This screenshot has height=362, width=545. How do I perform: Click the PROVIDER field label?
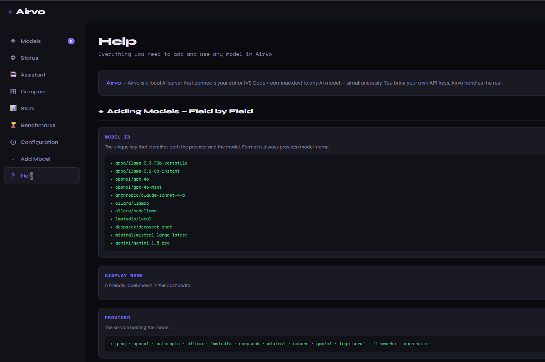(x=117, y=318)
